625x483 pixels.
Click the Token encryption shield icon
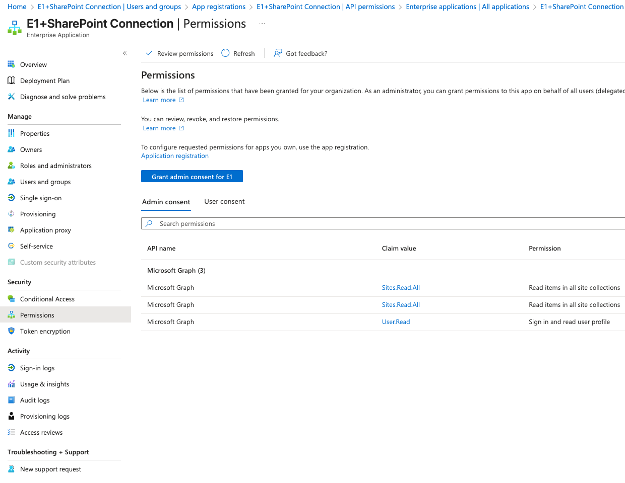coord(11,331)
